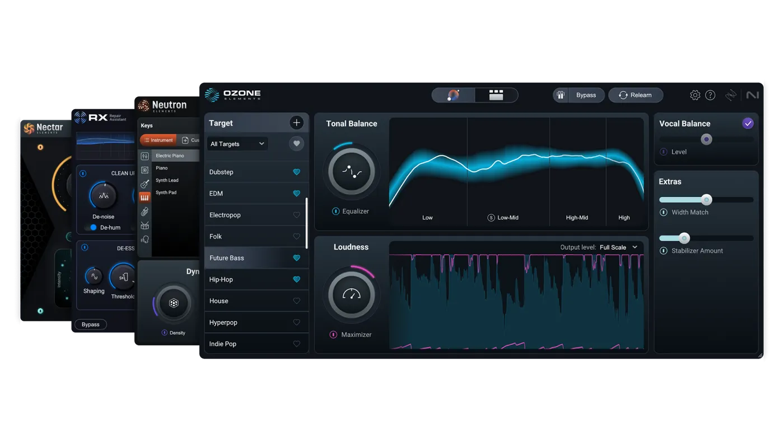Click the De-noise knob in RX window
This screenshot has height=441, width=784.
point(104,196)
